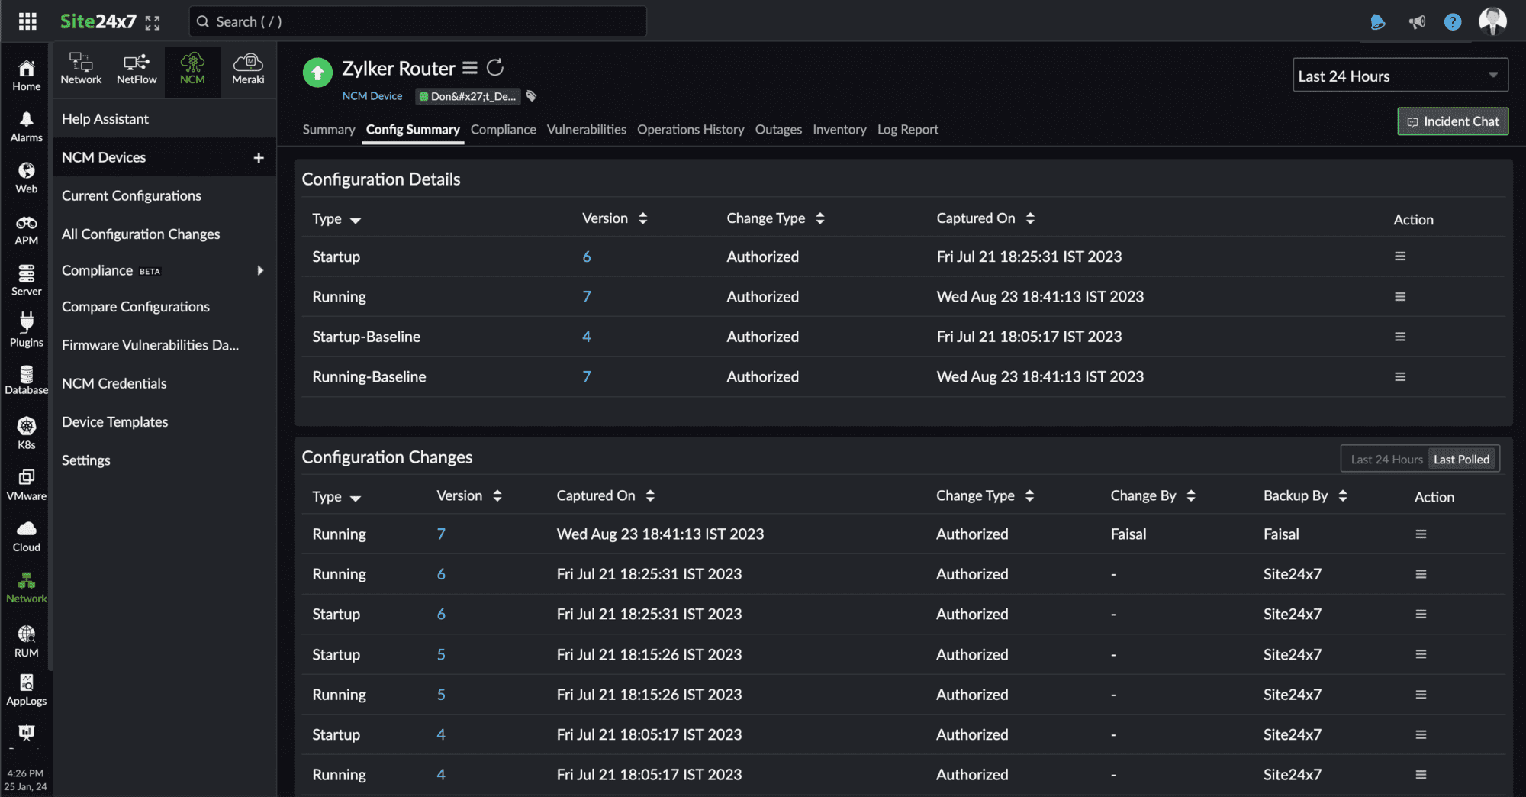Click the Search input field
The width and height of the screenshot is (1526, 797).
point(417,21)
